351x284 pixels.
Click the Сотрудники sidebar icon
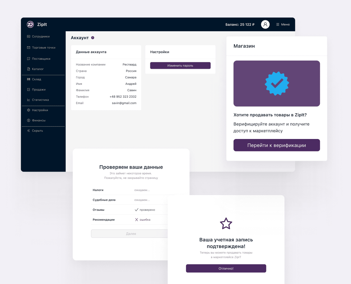pos(29,36)
